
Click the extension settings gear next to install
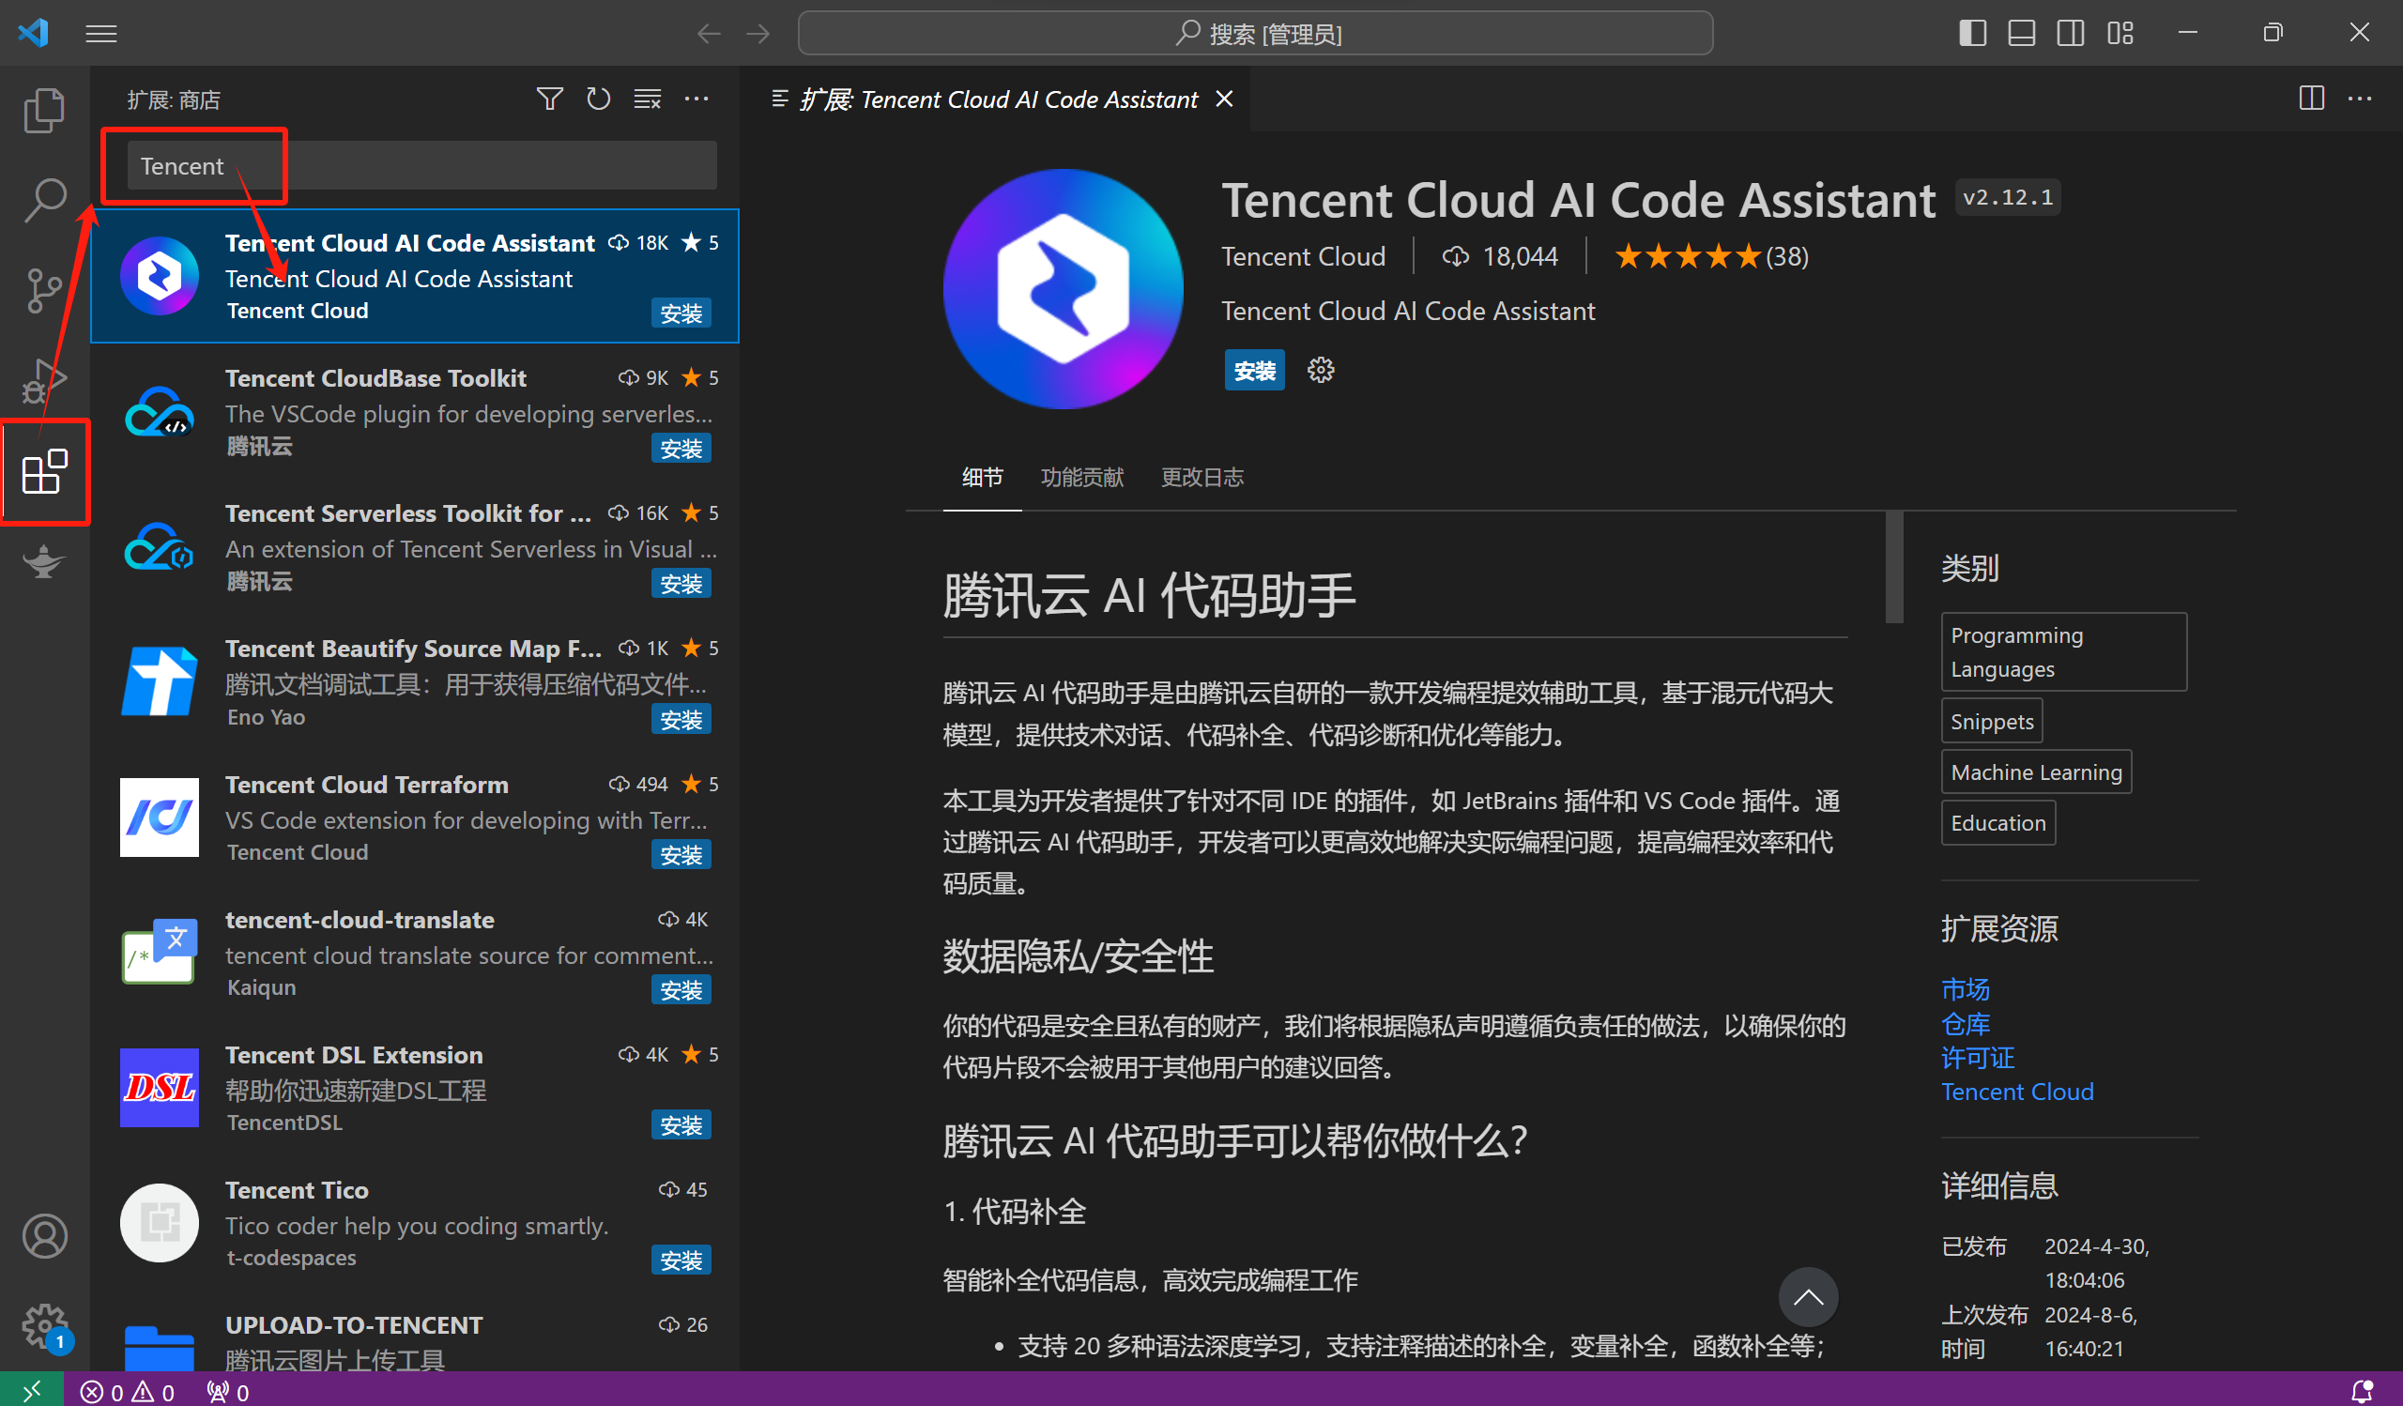(1321, 370)
